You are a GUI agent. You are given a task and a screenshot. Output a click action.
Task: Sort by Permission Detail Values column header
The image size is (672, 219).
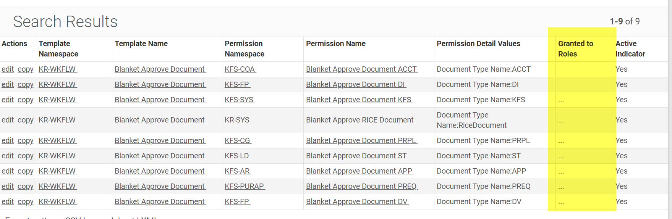pyautogui.click(x=478, y=43)
